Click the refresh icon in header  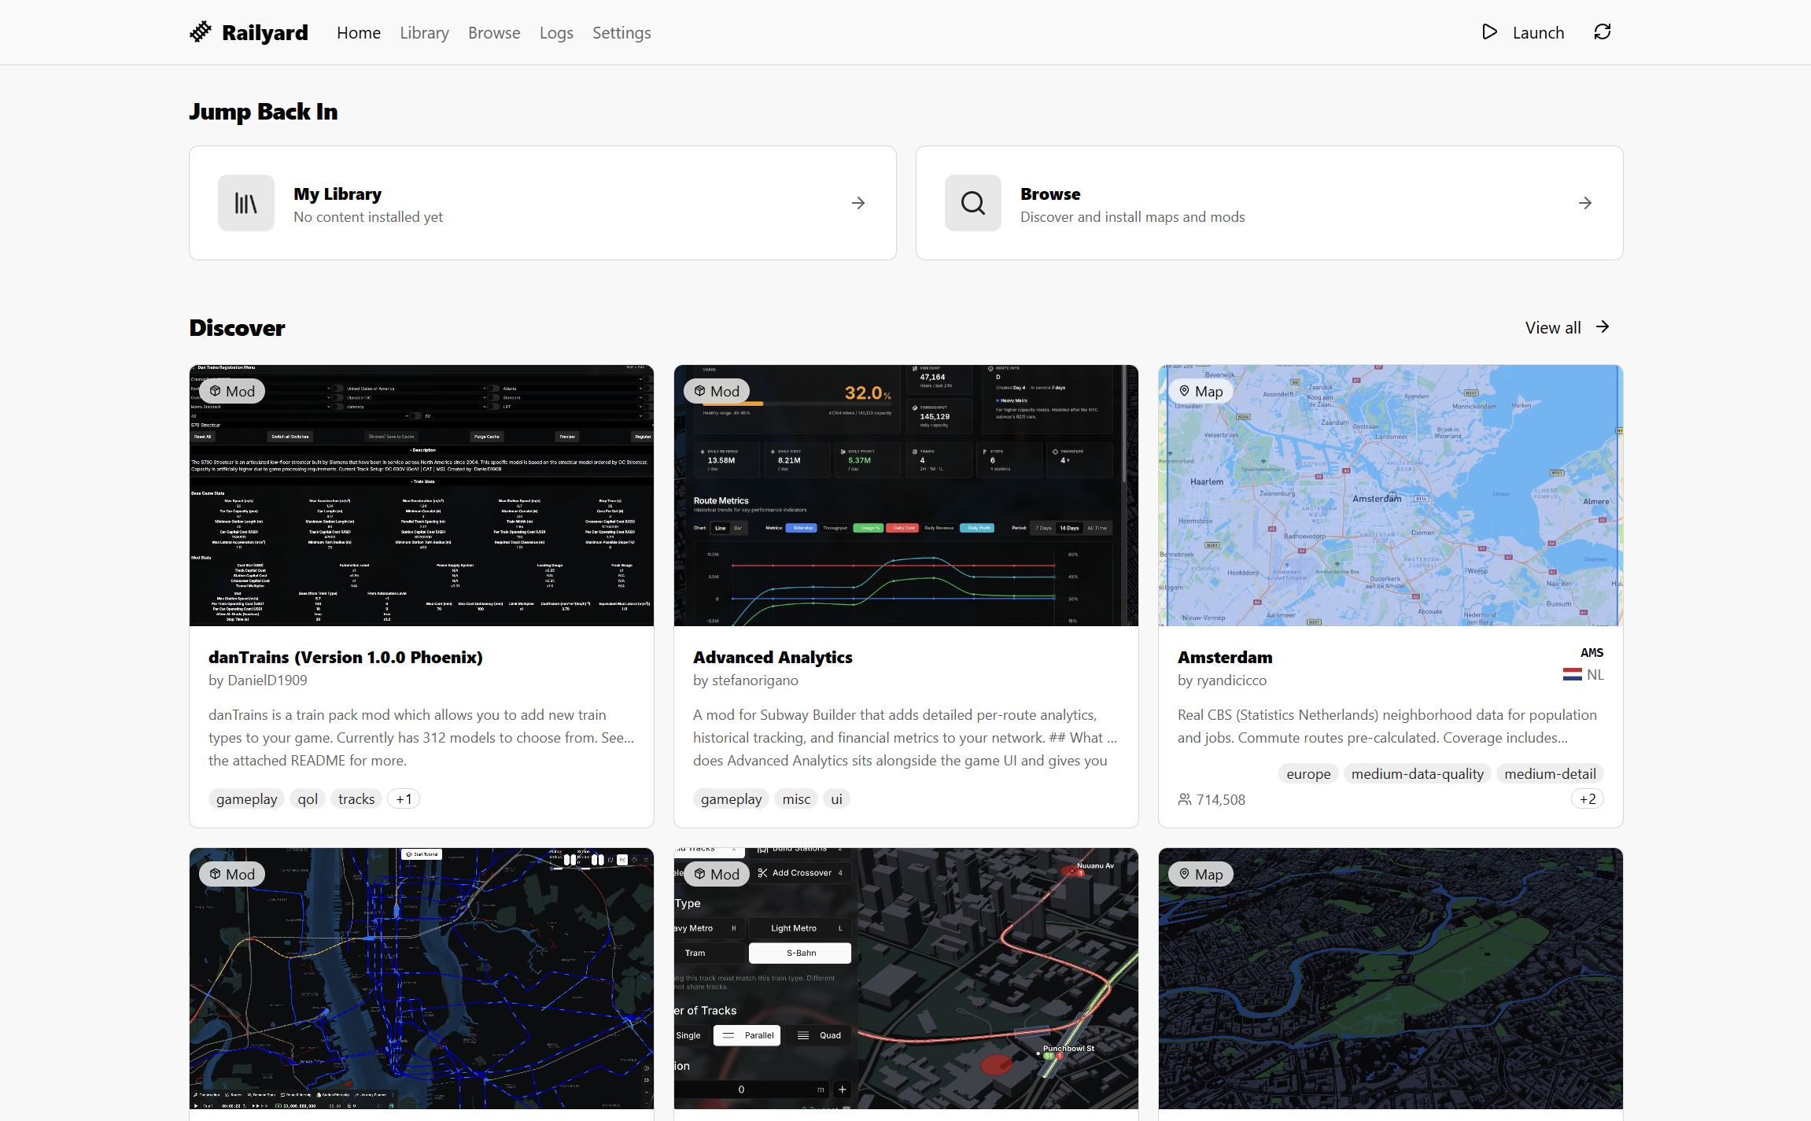click(1603, 32)
